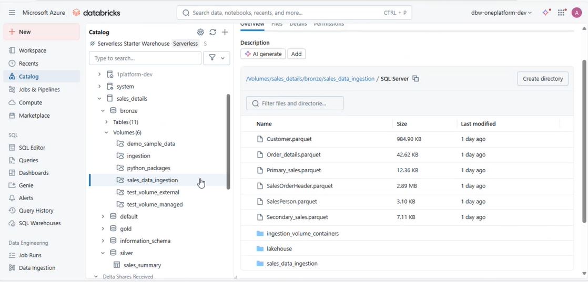Image resolution: width=588 pixels, height=282 pixels.
Task: Click the catalog settings gear icon
Action: pyautogui.click(x=200, y=32)
